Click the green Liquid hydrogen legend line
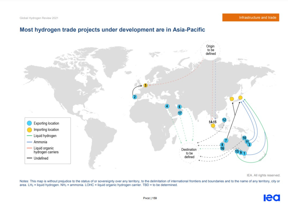 [x=29, y=136]
